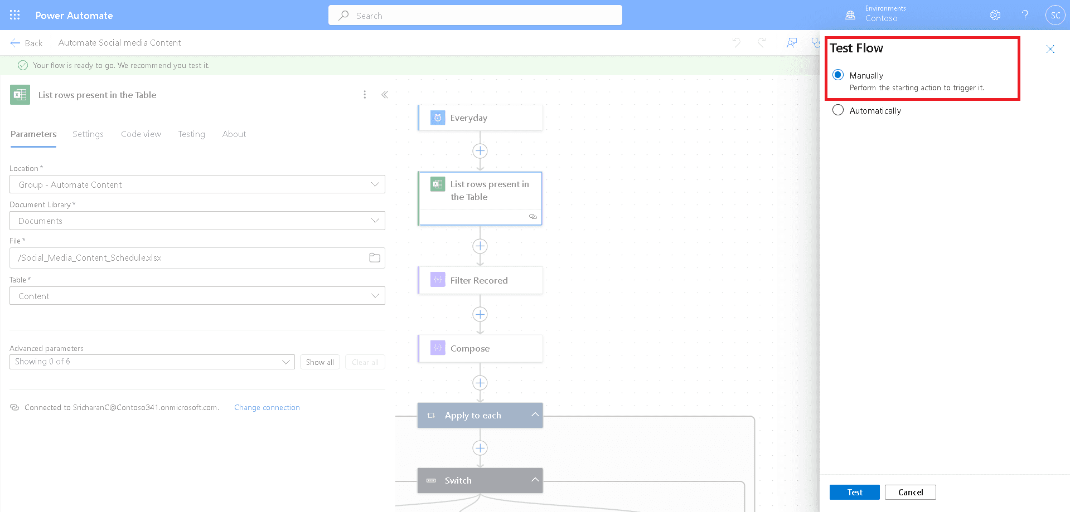Viewport: 1070px width, 512px height.
Task: Select the Manually test option
Action: (838, 75)
